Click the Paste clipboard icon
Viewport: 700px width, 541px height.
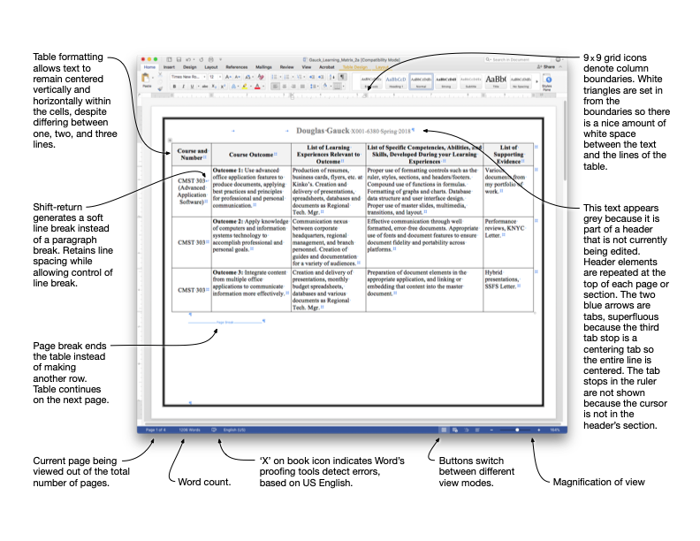pyautogui.click(x=146, y=80)
